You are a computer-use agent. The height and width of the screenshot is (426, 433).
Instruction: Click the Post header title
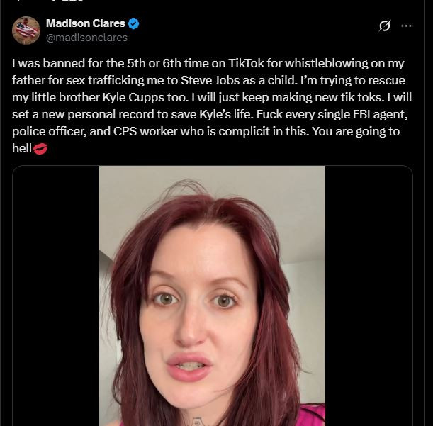point(67,2)
